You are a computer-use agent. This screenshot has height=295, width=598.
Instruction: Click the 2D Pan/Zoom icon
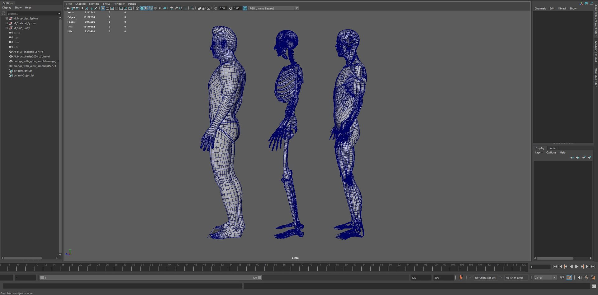91,8
